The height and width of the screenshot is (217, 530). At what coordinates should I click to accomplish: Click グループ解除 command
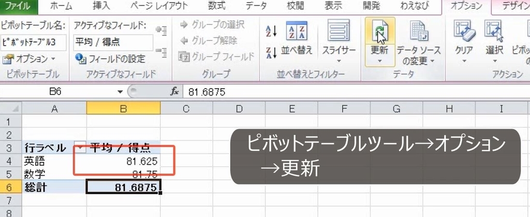pyautogui.click(x=209, y=40)
